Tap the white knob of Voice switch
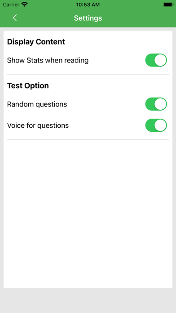176x313 pixels. pyautogui.click(x=160, y=125)
